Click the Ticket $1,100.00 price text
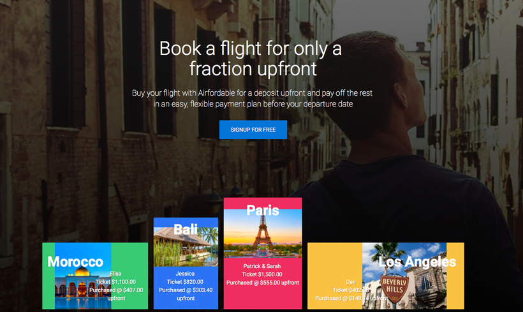523x312 pixels. [115, 282]
